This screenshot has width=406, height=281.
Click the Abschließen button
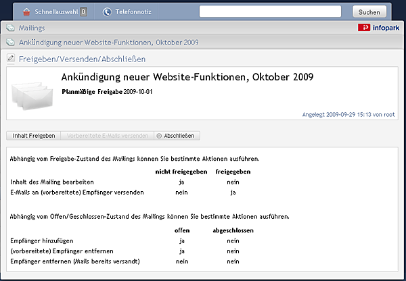(177, 136)
